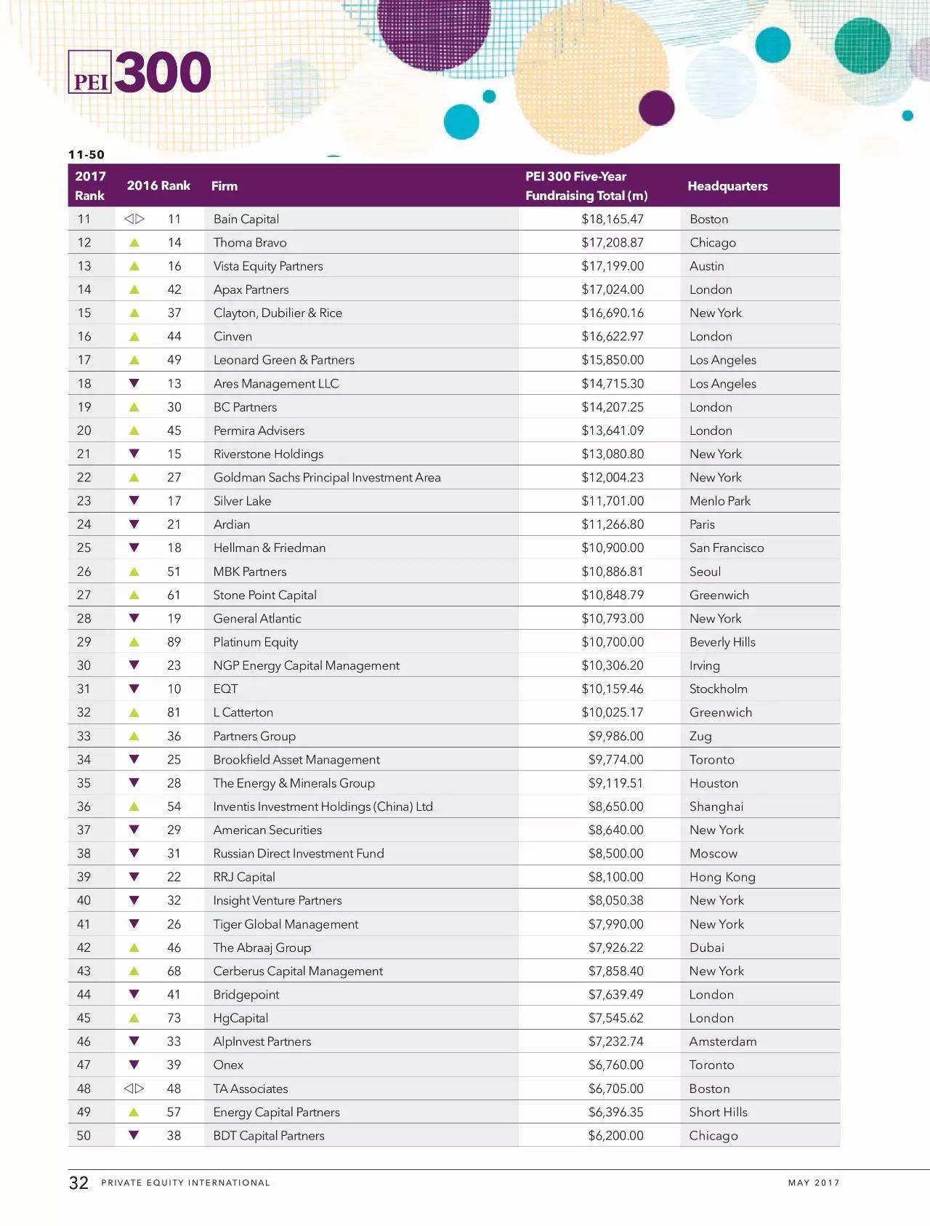This screenshot has height=1226, width=930.
Task: Click the down arrow in EQT row
Action: [134, 689]
